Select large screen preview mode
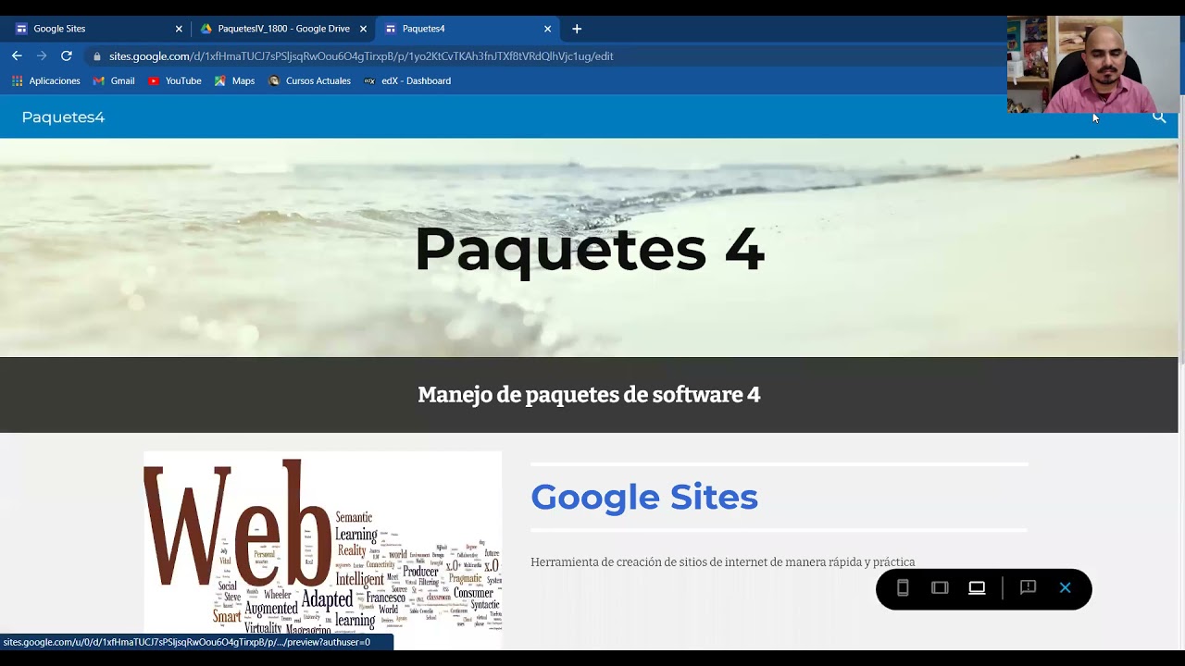The width and height of the screenshot is (1185, 666). click(977, 588)
